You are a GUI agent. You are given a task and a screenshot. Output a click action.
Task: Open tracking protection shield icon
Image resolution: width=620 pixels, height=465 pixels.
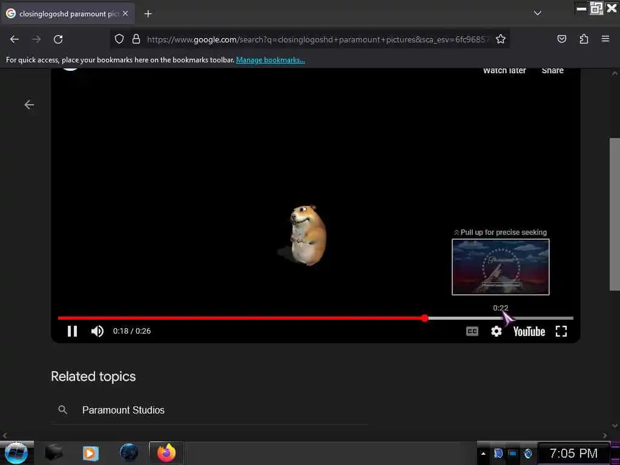119,39
